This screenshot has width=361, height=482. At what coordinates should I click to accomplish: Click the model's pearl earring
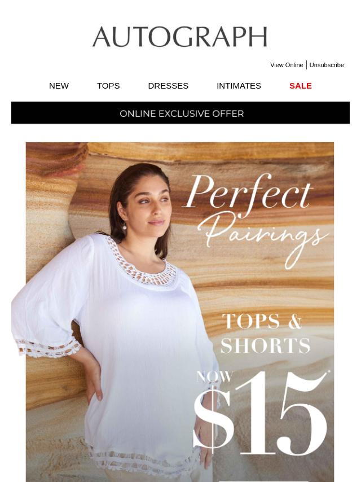(125, 227)
